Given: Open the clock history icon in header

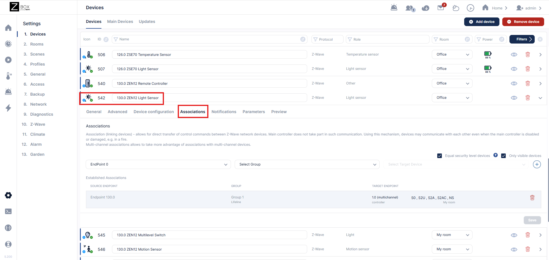Looking at the screenshot, I should [x=470, y=8].
